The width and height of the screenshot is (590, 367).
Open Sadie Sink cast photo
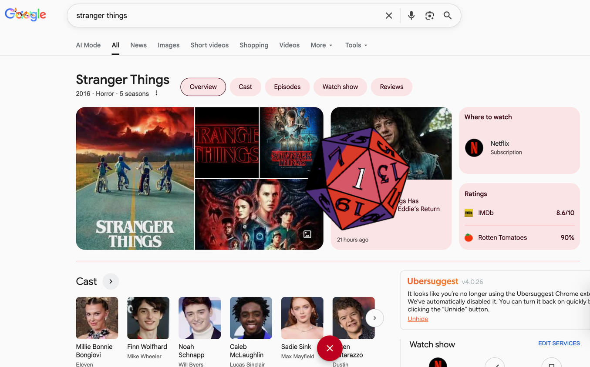[302, 318]
